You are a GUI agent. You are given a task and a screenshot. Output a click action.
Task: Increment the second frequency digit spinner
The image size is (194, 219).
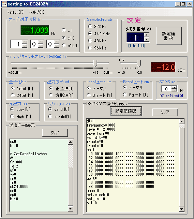(41, 42)
